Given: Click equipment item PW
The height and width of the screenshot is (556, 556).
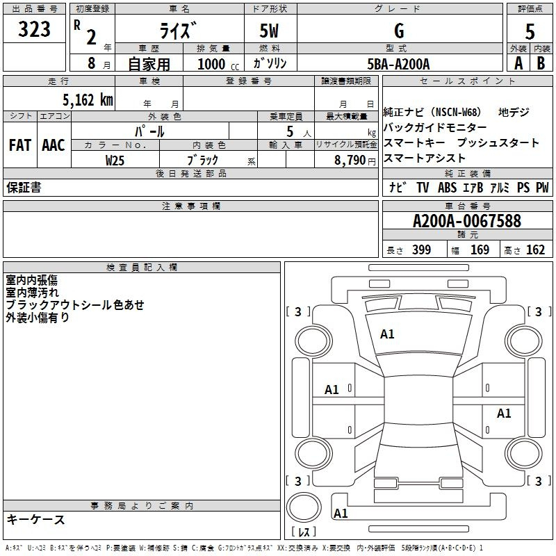Looking at the screenshot, I should 542,188.
